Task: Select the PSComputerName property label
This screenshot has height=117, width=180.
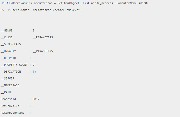Action: [12, 113]
